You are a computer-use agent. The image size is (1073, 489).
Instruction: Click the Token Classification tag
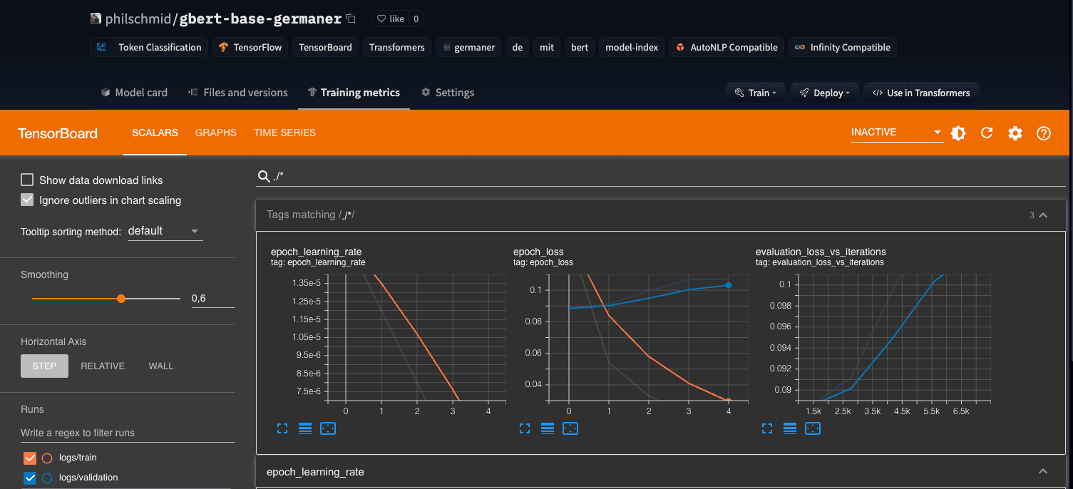tap(149, 47)
